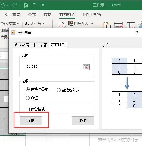Click the 四舍五入 rounding icon
142x146 pixels.
(x=71, y=23)
